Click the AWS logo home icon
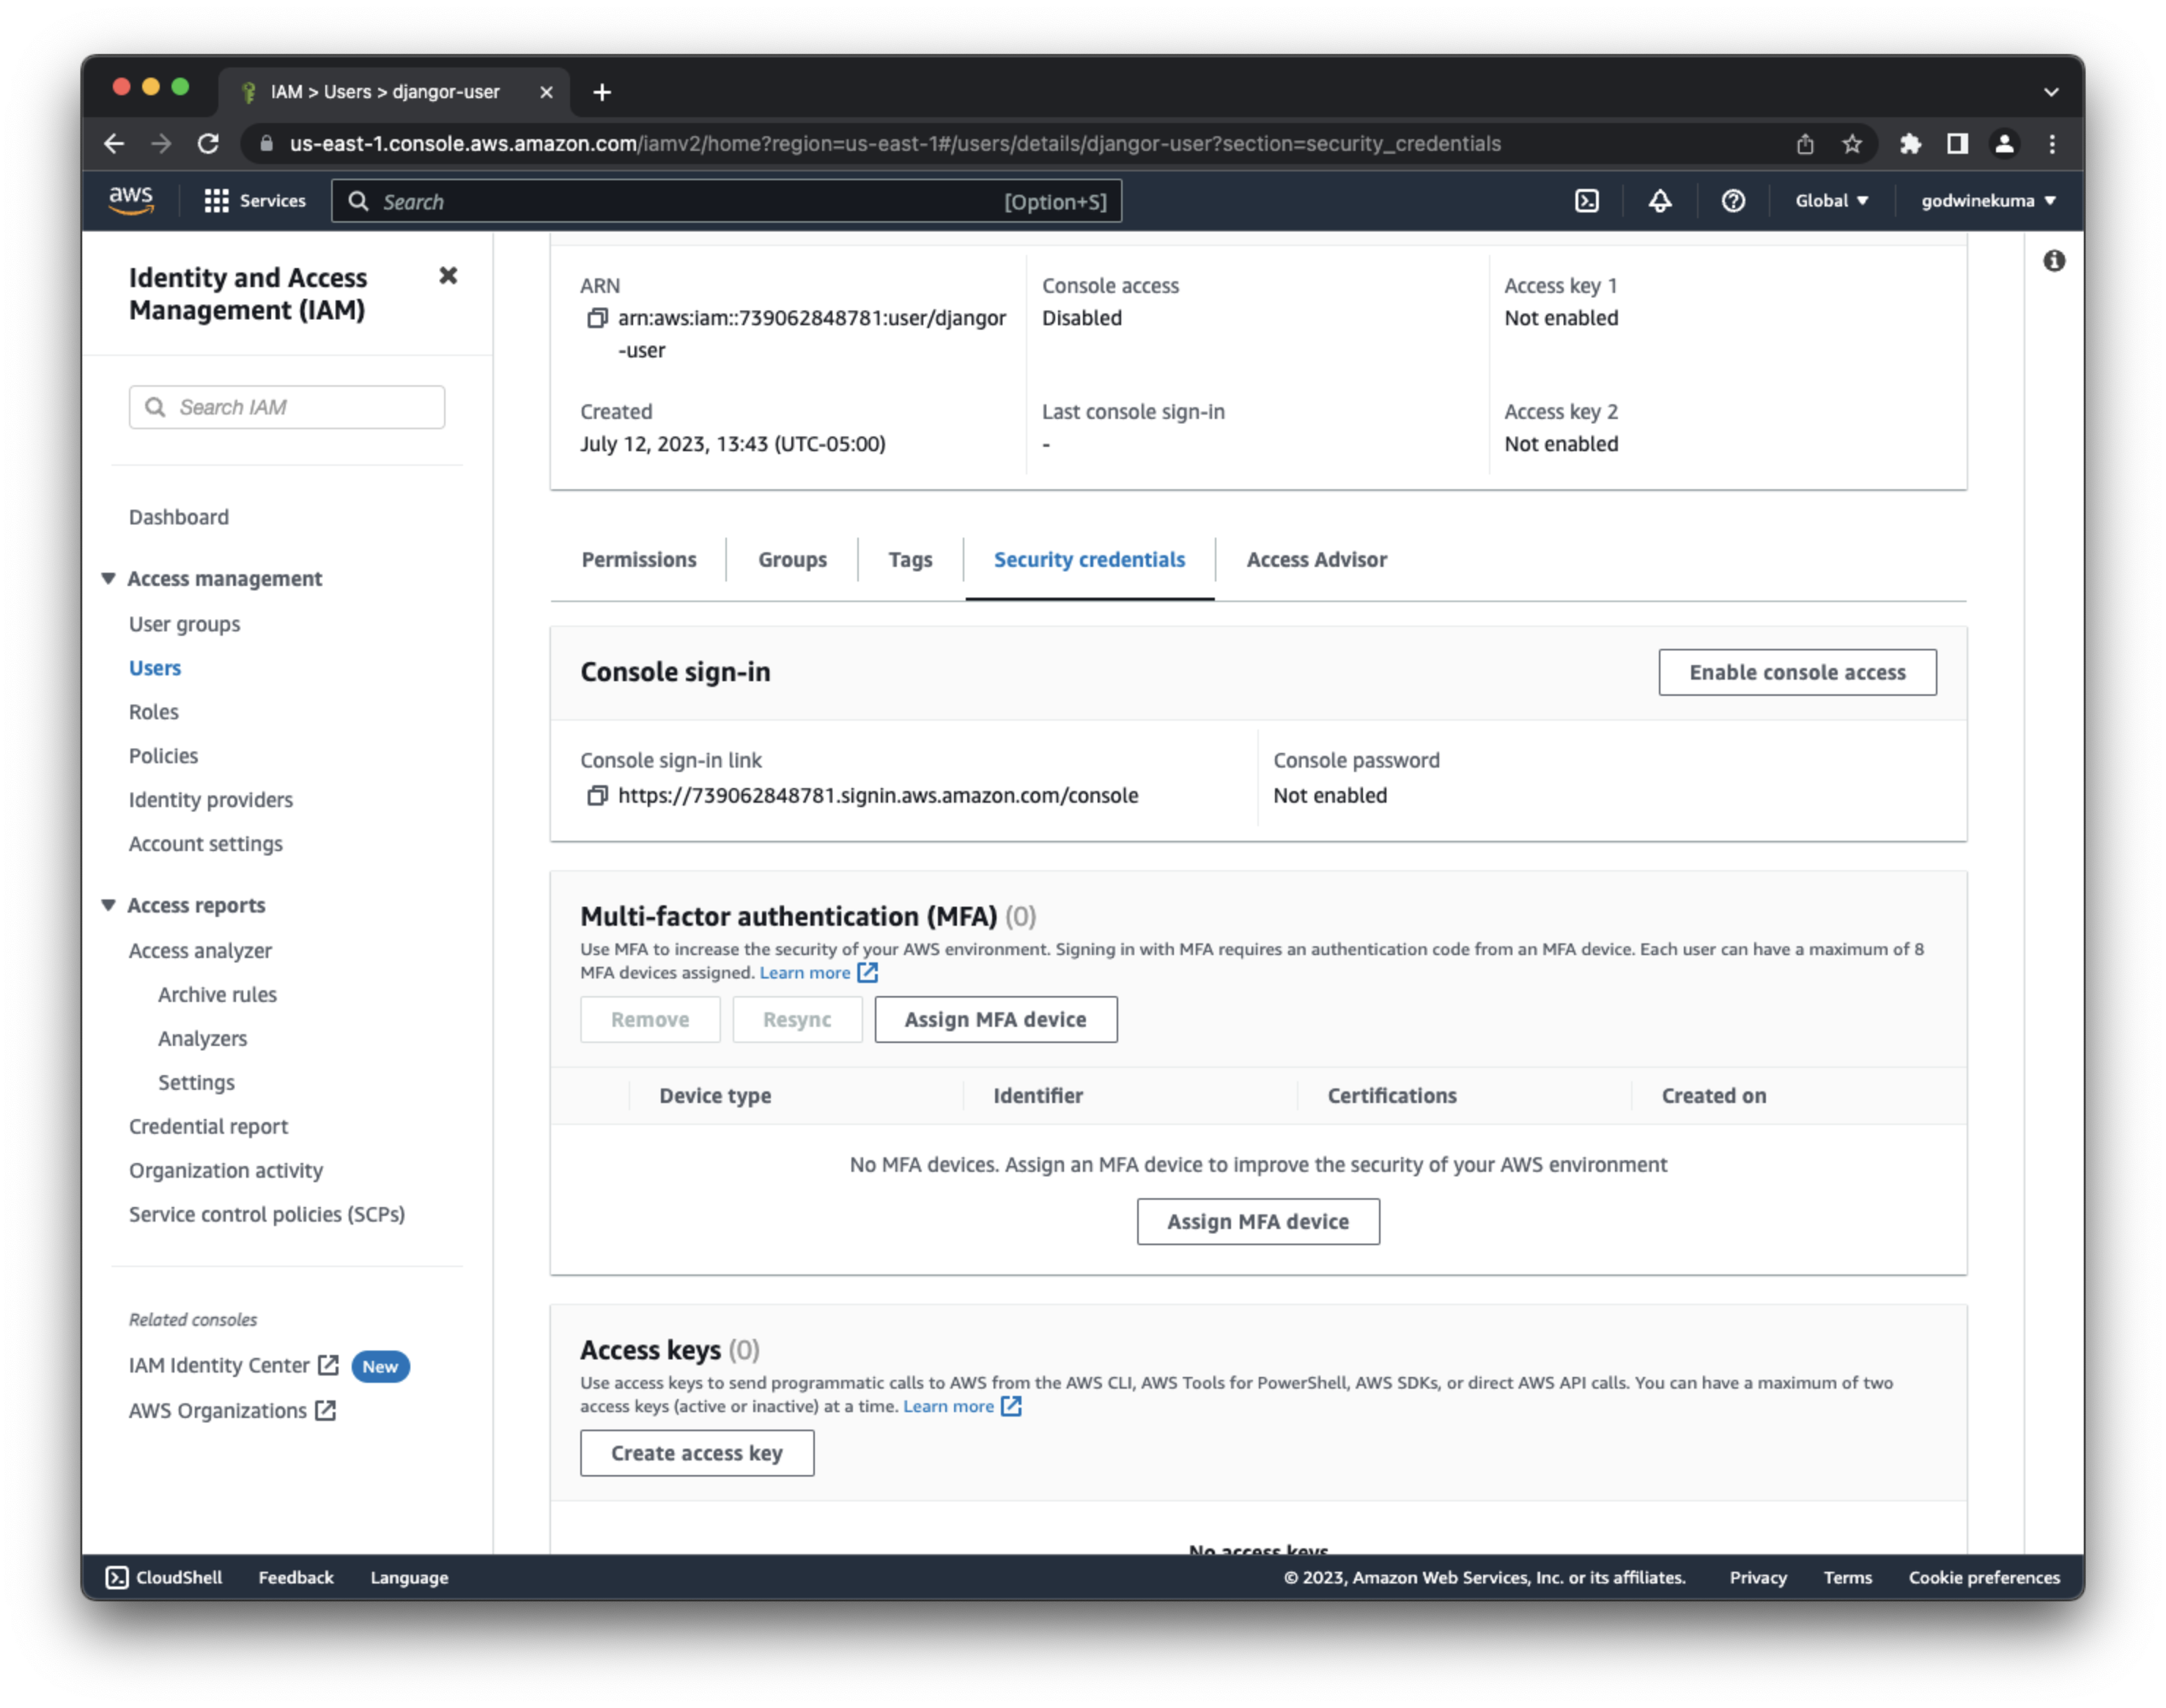This screenshot has height=1708, width=2166. tap(131, 200)
